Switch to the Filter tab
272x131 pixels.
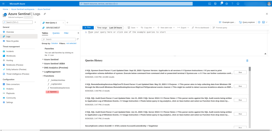[x=66, y=33]
